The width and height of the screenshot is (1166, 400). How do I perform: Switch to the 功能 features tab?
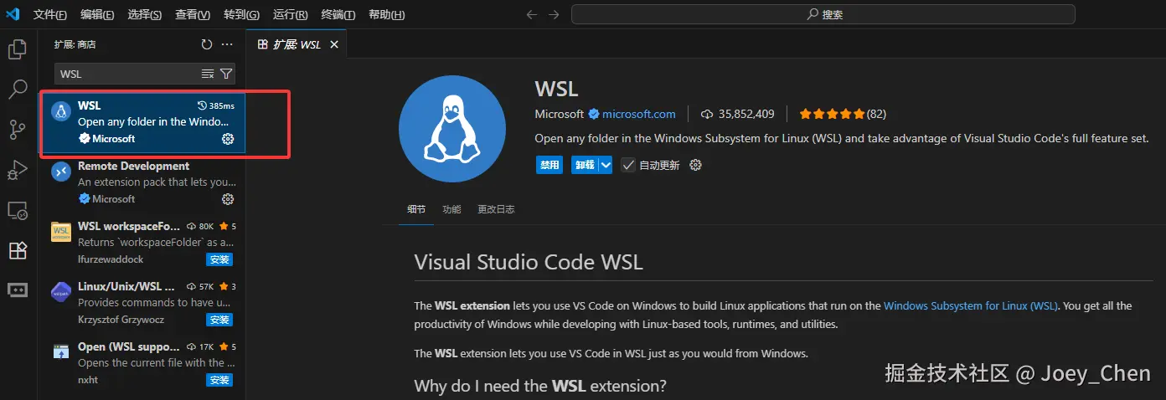coord(451,209)
